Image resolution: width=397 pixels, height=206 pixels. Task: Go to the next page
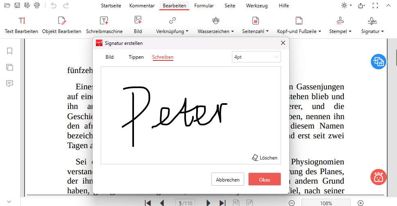(x=209, y=203)
